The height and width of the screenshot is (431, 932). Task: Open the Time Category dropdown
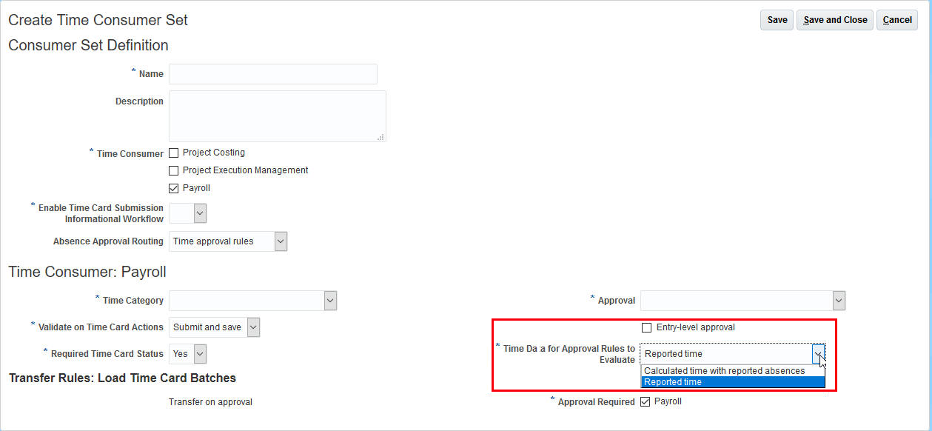330,301
